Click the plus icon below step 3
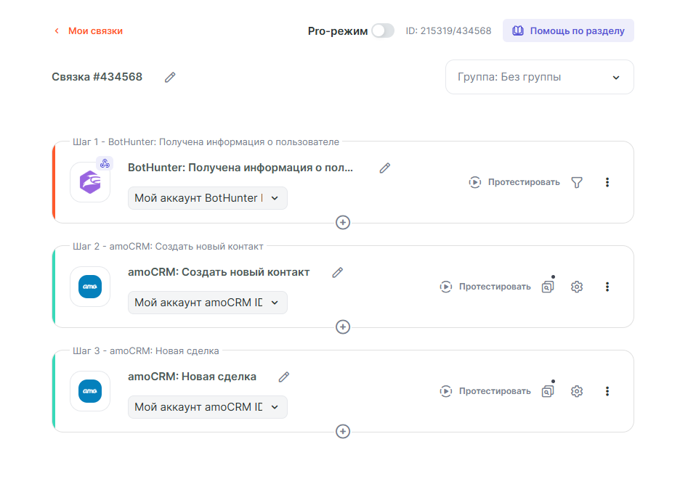The image size is (688, 484). tap(343, 431)
